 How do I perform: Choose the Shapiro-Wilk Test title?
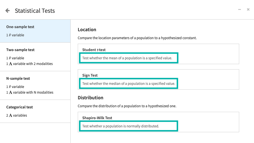click(97, 118)
